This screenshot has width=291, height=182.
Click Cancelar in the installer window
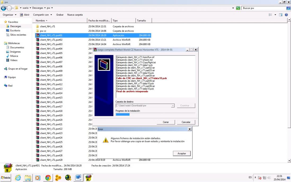186,122
